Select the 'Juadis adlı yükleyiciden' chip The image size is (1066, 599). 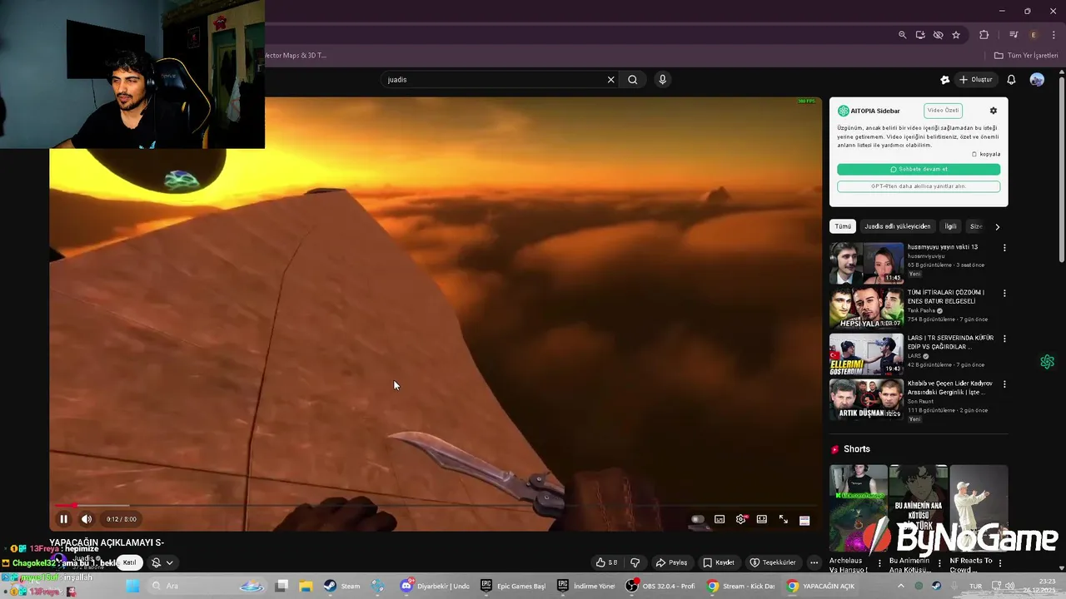coord(897,226)
